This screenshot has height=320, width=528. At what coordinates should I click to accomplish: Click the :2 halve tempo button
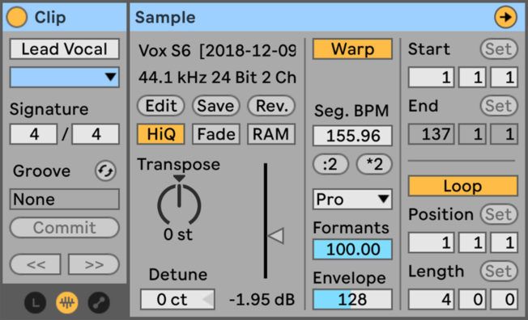(330, 164)
